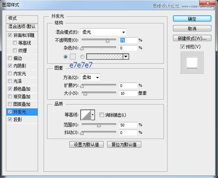Confirm with the 确定 button

pyautogui.click(x=192, y=19)
